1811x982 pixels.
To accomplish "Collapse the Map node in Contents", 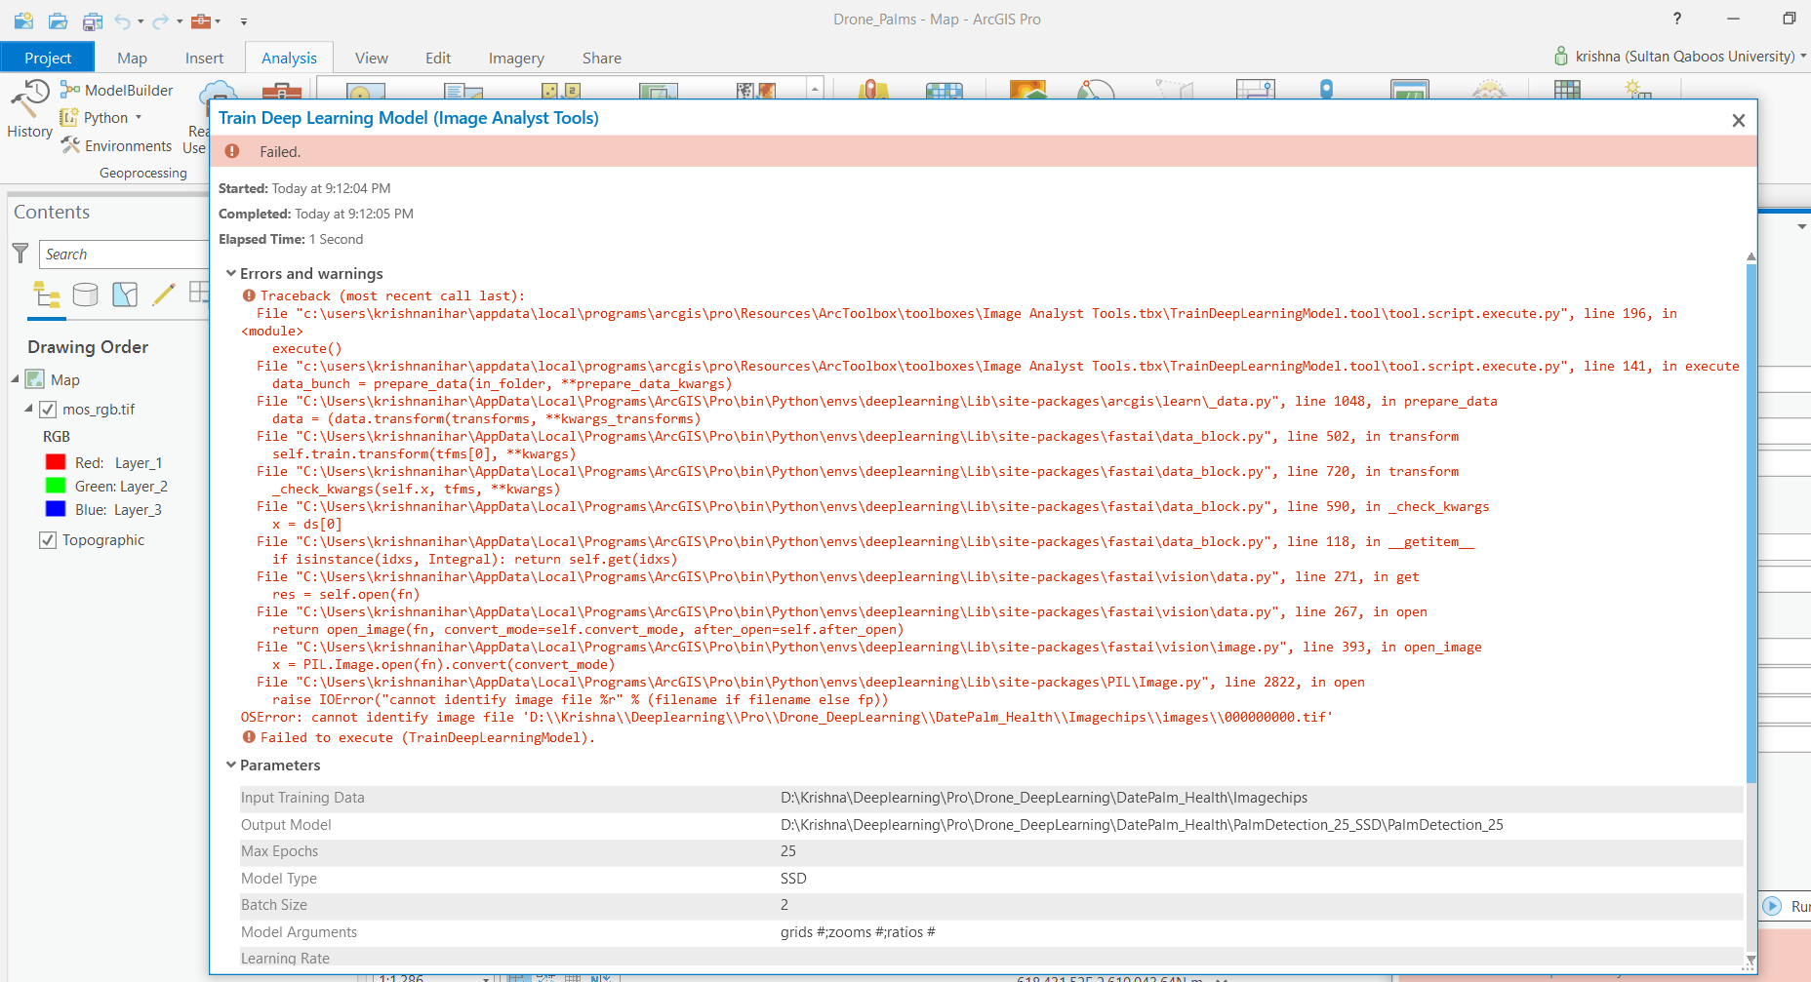I will click(x=15, y=379).
